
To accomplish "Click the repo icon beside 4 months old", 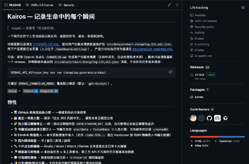I will click(192, 56).
